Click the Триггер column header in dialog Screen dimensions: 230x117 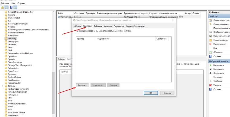point(86,39)
